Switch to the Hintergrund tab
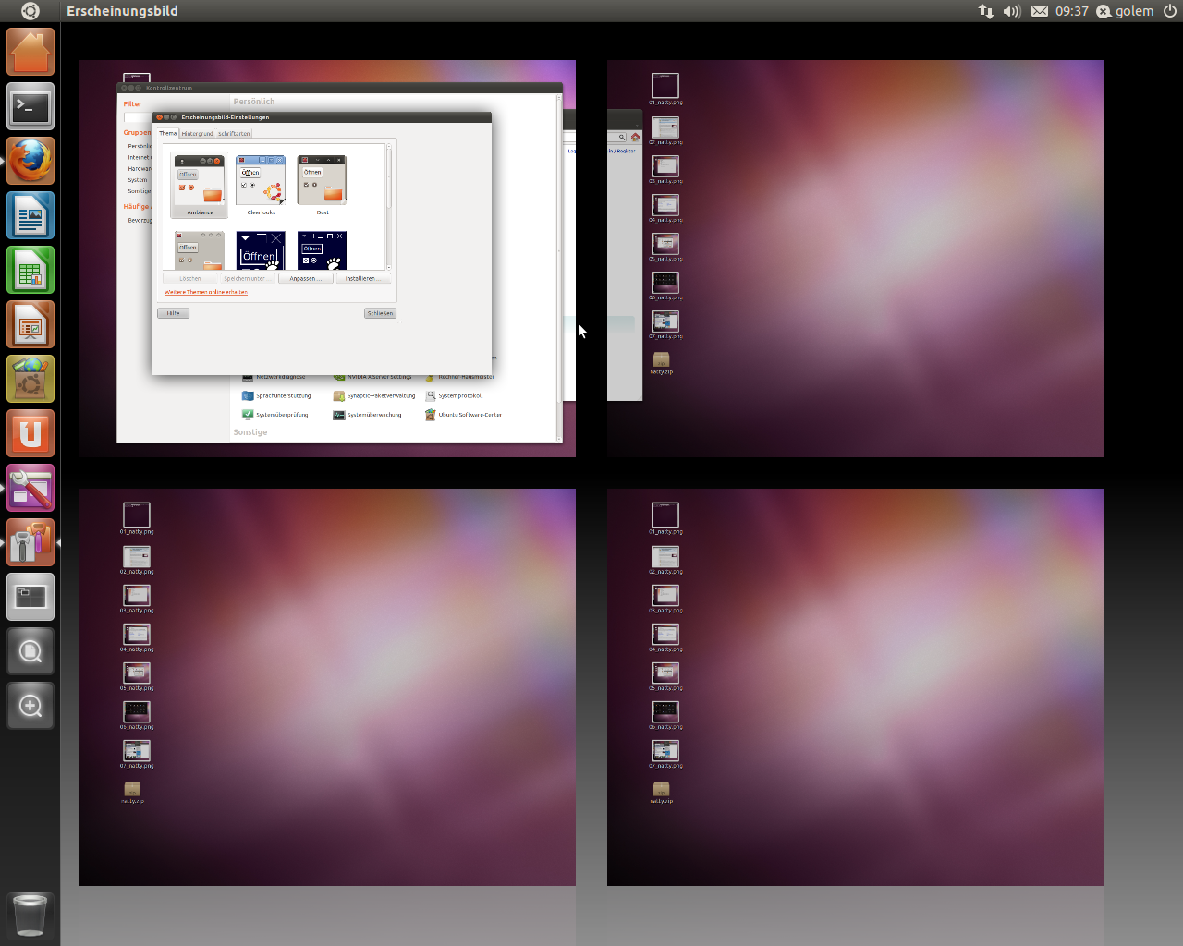This screenshot has height=946, width=1183. pyautogui.click(x=197, y=133)
